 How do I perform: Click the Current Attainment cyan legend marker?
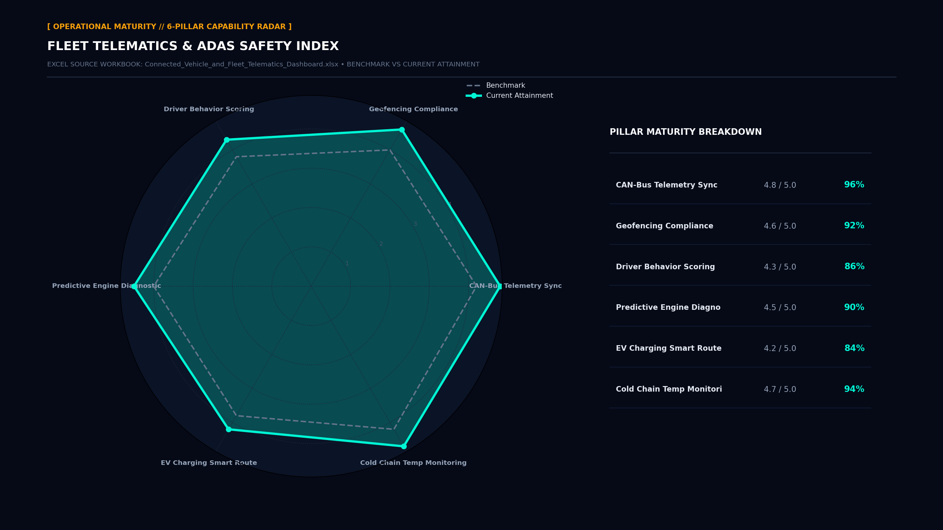(x=474, y=96)
